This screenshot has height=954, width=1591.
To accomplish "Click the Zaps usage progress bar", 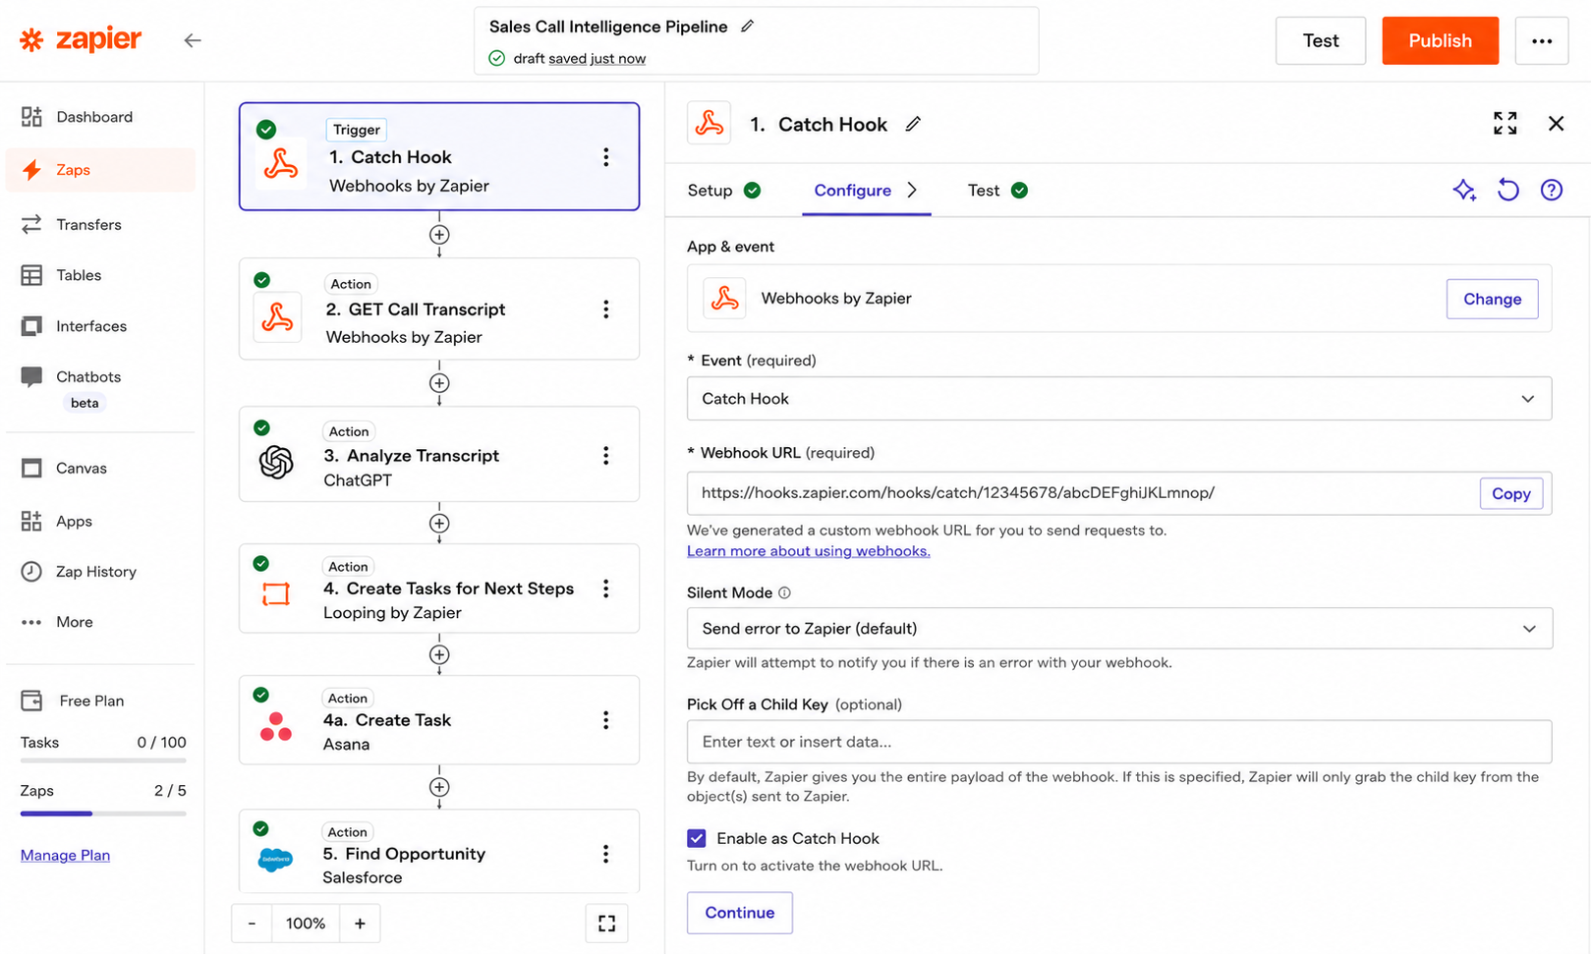I will click(103, 814).
